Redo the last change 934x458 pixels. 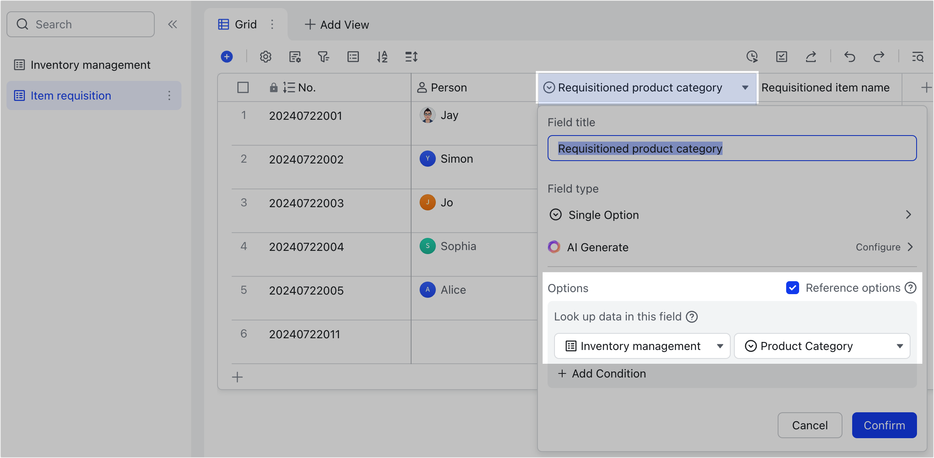[879, 57]
